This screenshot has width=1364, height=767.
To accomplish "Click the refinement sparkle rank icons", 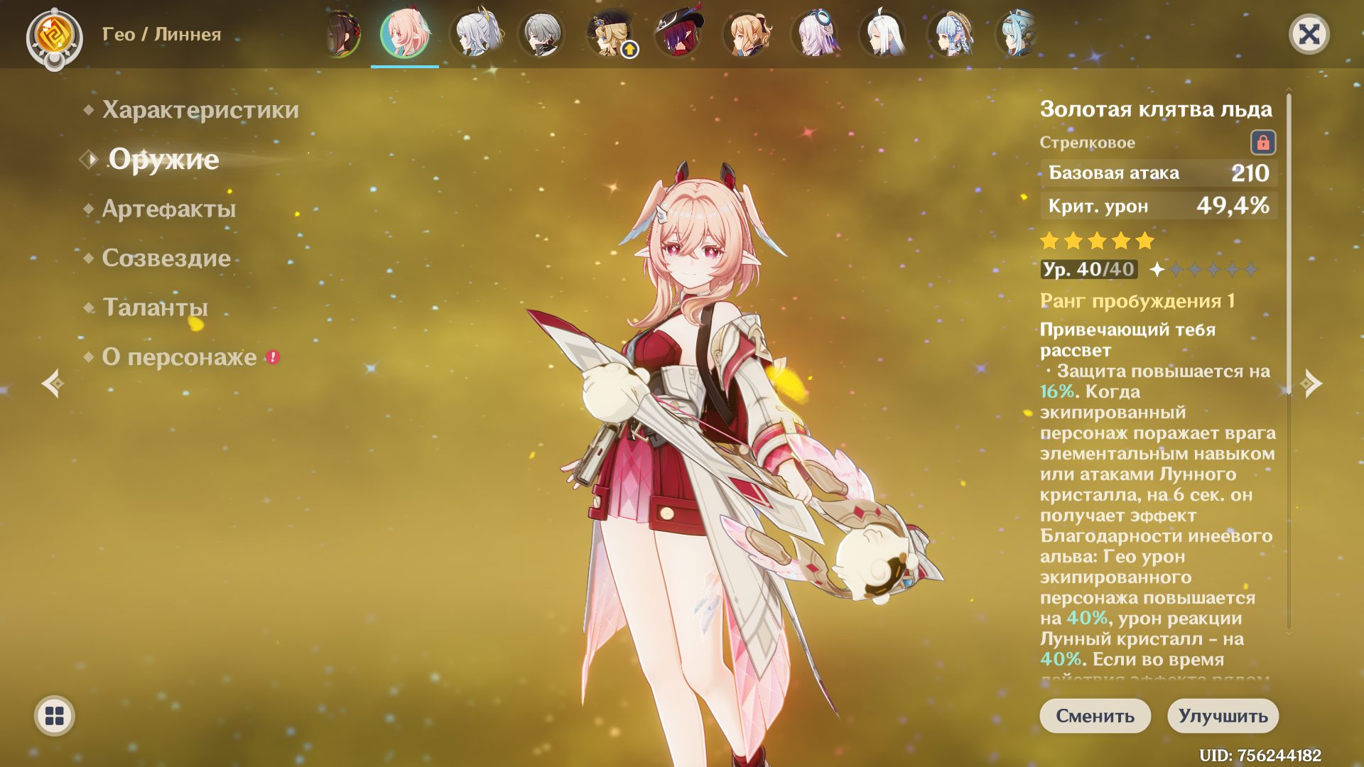I will pyautogui.click(x=1204, y=269).
